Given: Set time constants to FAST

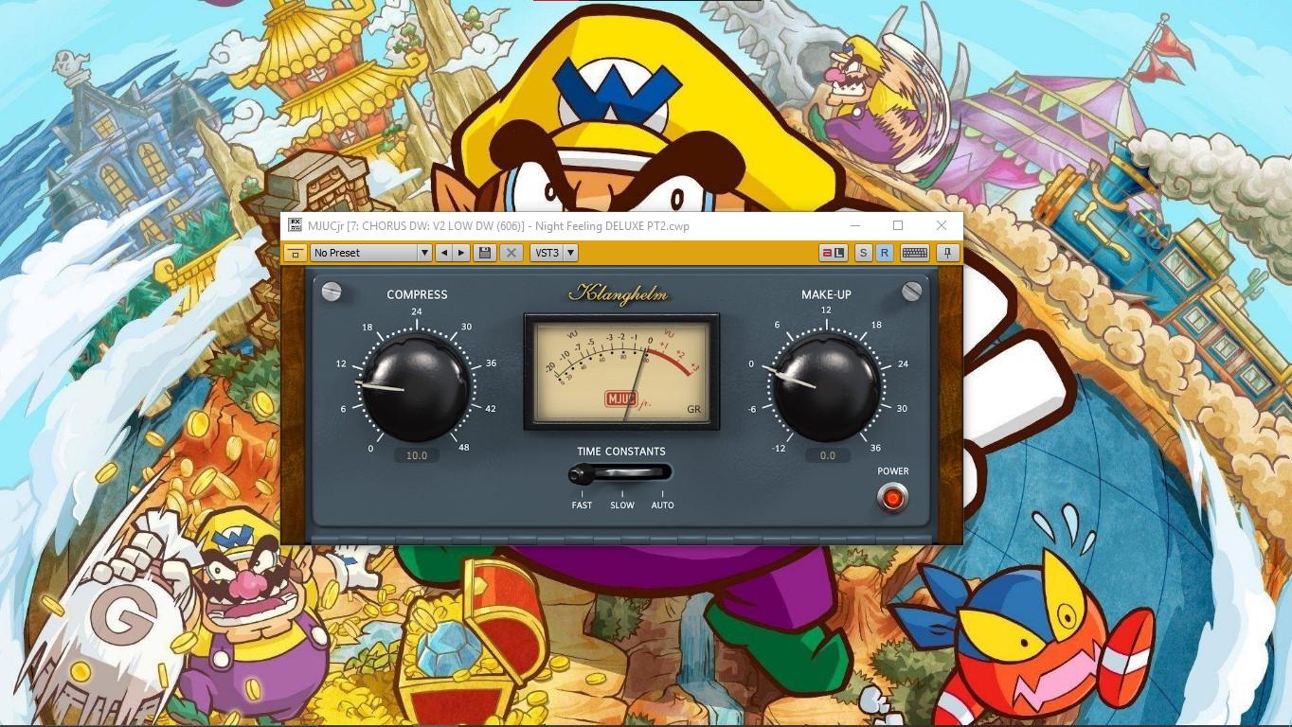Looking at the screenshot, I should (582, 505).
